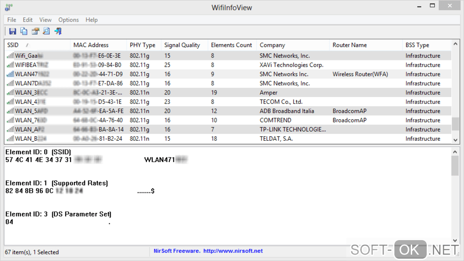This screenshot has height=261, width=464.
Task: Click the network list scrollbar thumb
Action: pyautogui.click(x=455, y=124)
